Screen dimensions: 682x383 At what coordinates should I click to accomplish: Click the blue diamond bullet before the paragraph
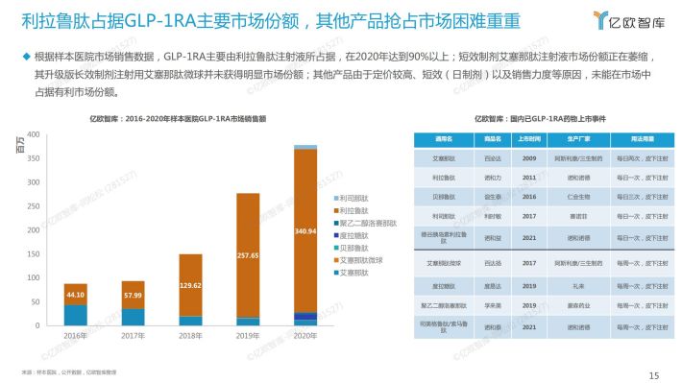click(27, 57)
